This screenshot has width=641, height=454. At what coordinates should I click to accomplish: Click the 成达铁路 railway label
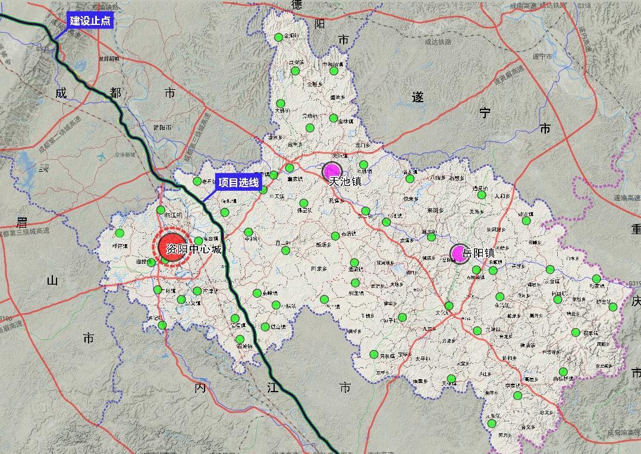438,42
